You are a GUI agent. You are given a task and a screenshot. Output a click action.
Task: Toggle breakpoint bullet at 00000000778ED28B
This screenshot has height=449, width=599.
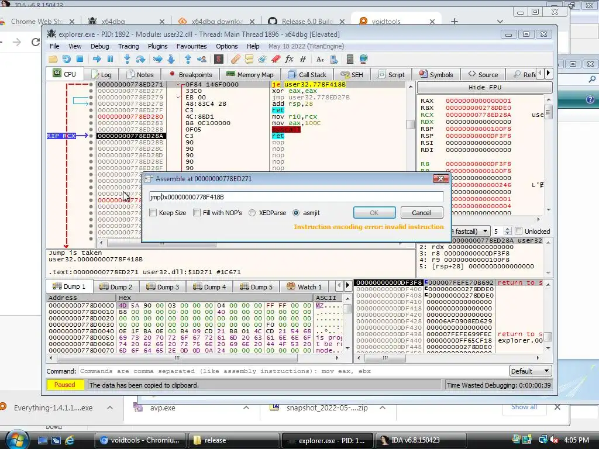91,143
